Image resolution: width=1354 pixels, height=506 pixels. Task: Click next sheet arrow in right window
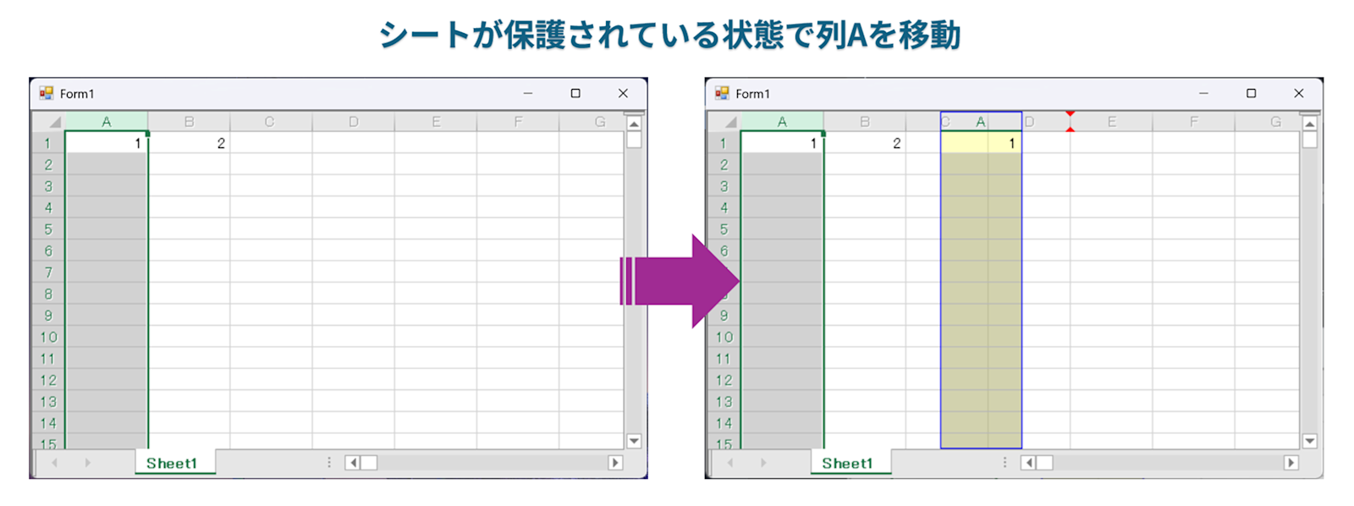(762, 463)
